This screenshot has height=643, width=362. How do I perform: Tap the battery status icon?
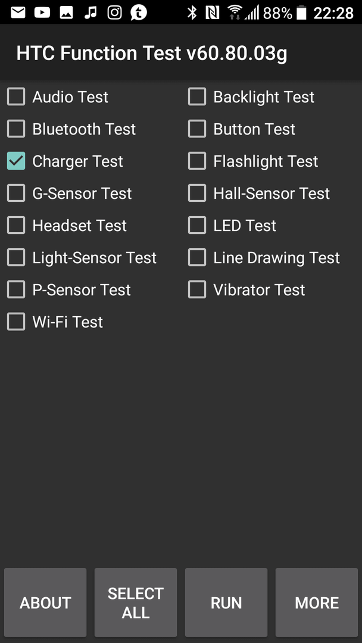tap(301, 13)
